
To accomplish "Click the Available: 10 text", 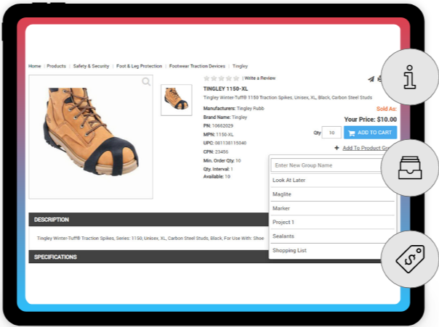I will 217,176.
